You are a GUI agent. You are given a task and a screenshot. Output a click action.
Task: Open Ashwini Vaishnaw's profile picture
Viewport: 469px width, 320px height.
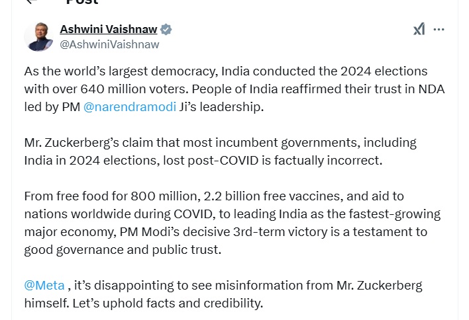tap(38, 37)
